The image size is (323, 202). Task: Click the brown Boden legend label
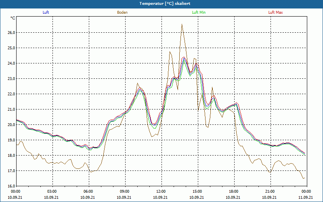pyautogui.click(x=122, y=13)
